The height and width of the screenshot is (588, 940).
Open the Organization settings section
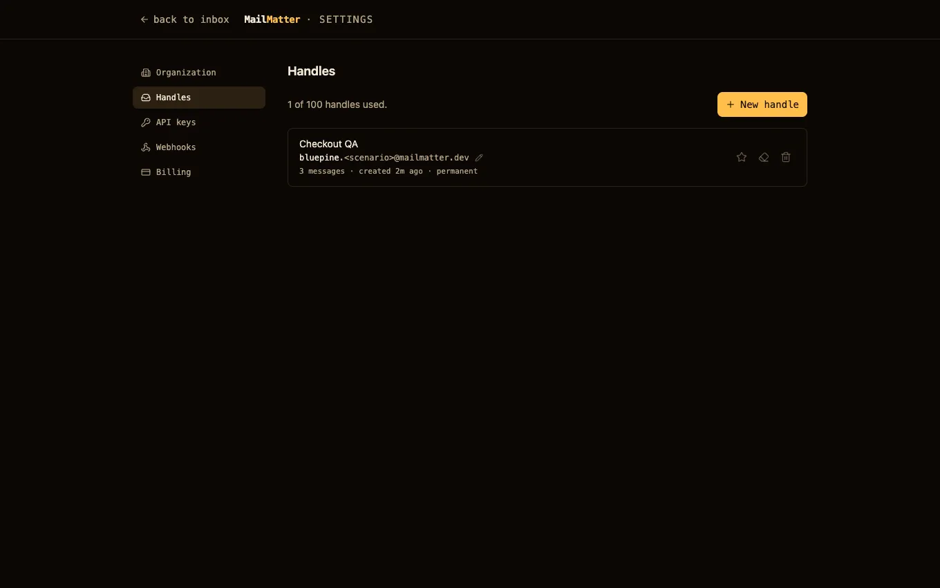(x=199, y=73)
